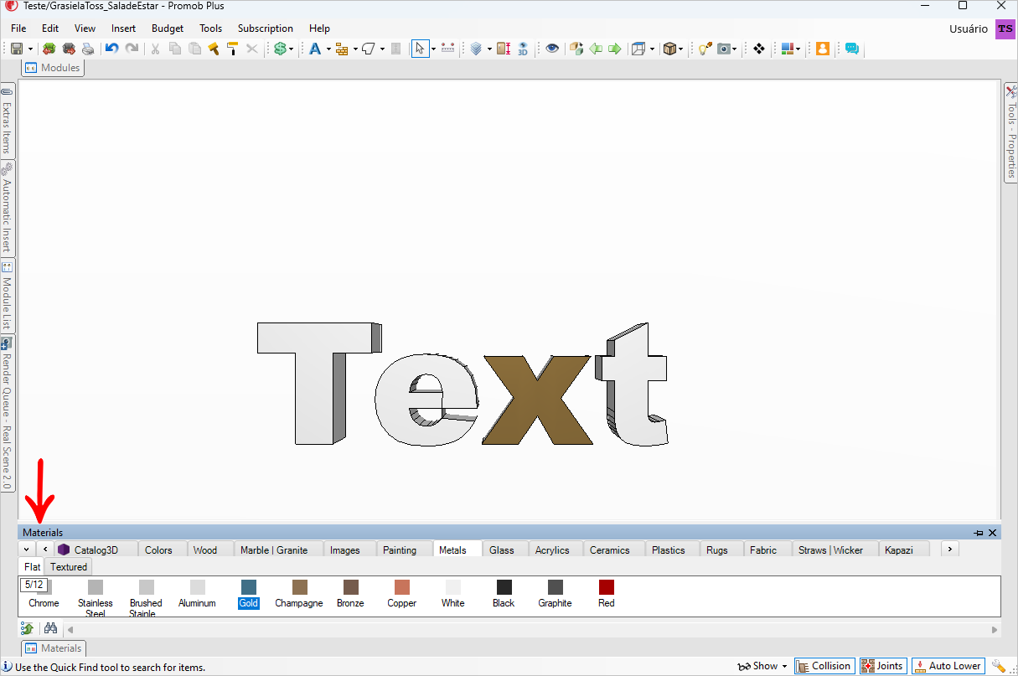Open the dropdown arrow beside Save icon
Viewport: 1018px width, 676px height.
point(30,49)
